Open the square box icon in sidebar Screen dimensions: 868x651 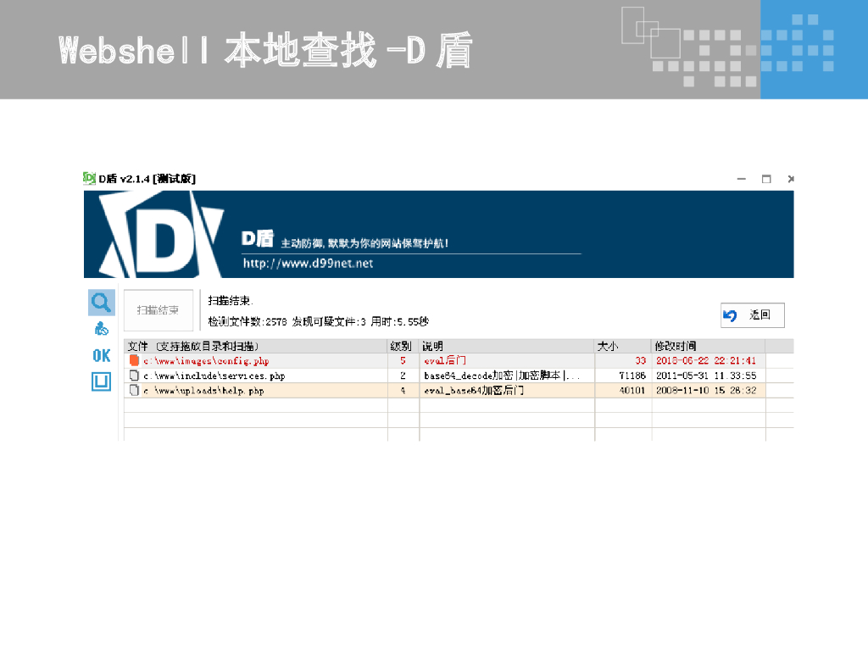click(x=102, y=381)
